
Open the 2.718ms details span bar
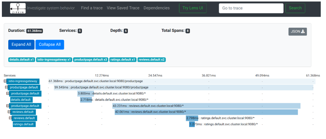tap(86, 100)
